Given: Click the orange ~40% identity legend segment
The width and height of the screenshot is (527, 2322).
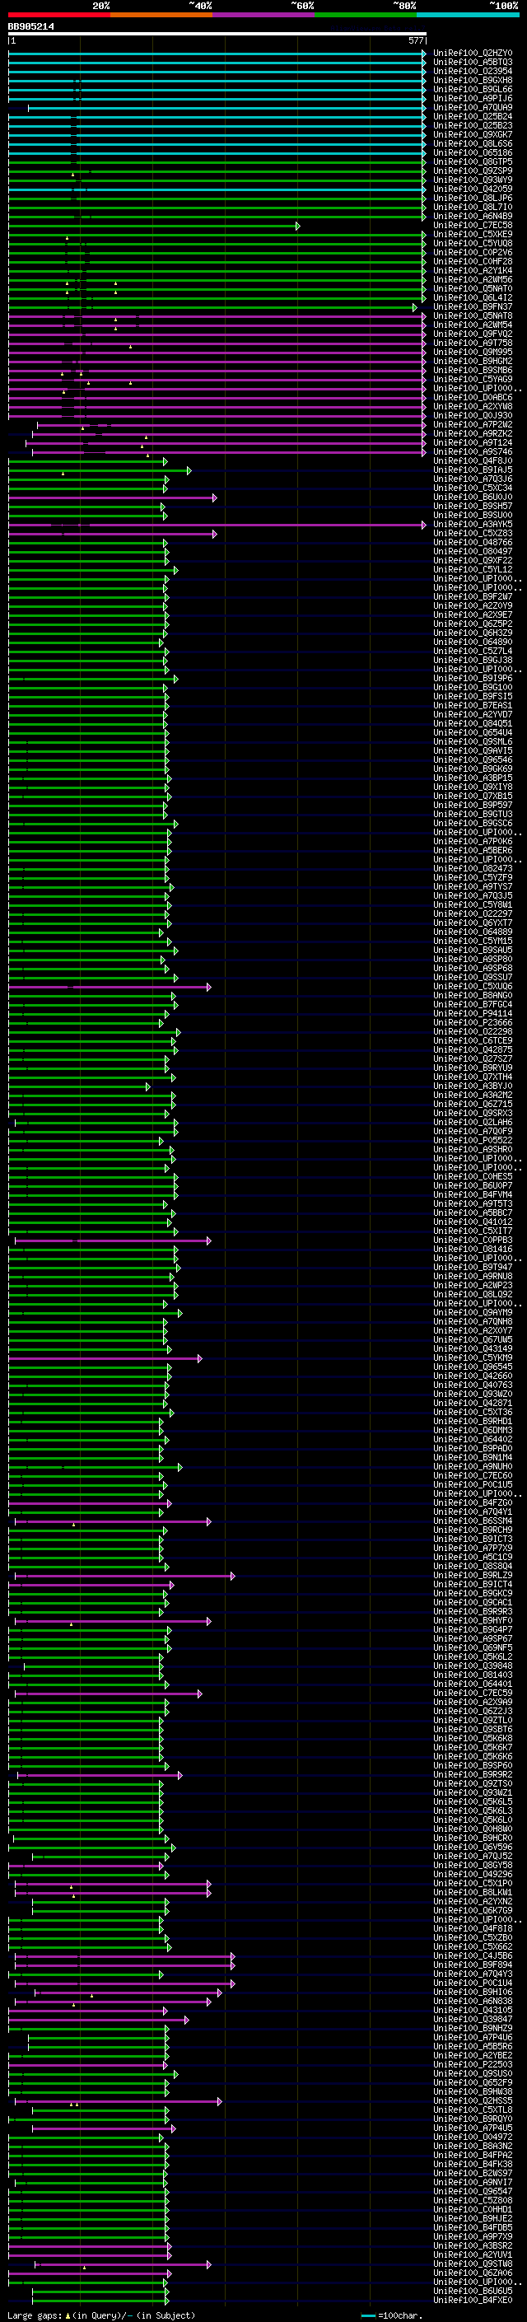Looking at the screenshot, I should pyautogui.click(x=161, y=15).
